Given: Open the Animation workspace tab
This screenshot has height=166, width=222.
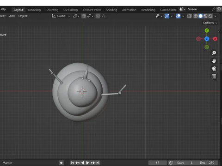Looking at the screenshot, I should click(129, 10).
